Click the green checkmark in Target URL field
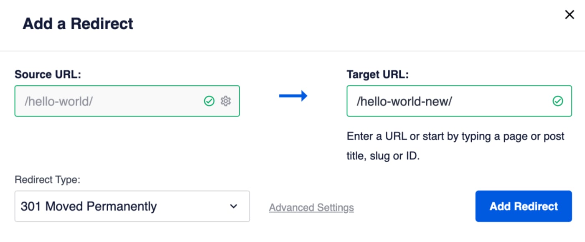The width and height of the screenshot is (585, 242). tap(558, 101)
